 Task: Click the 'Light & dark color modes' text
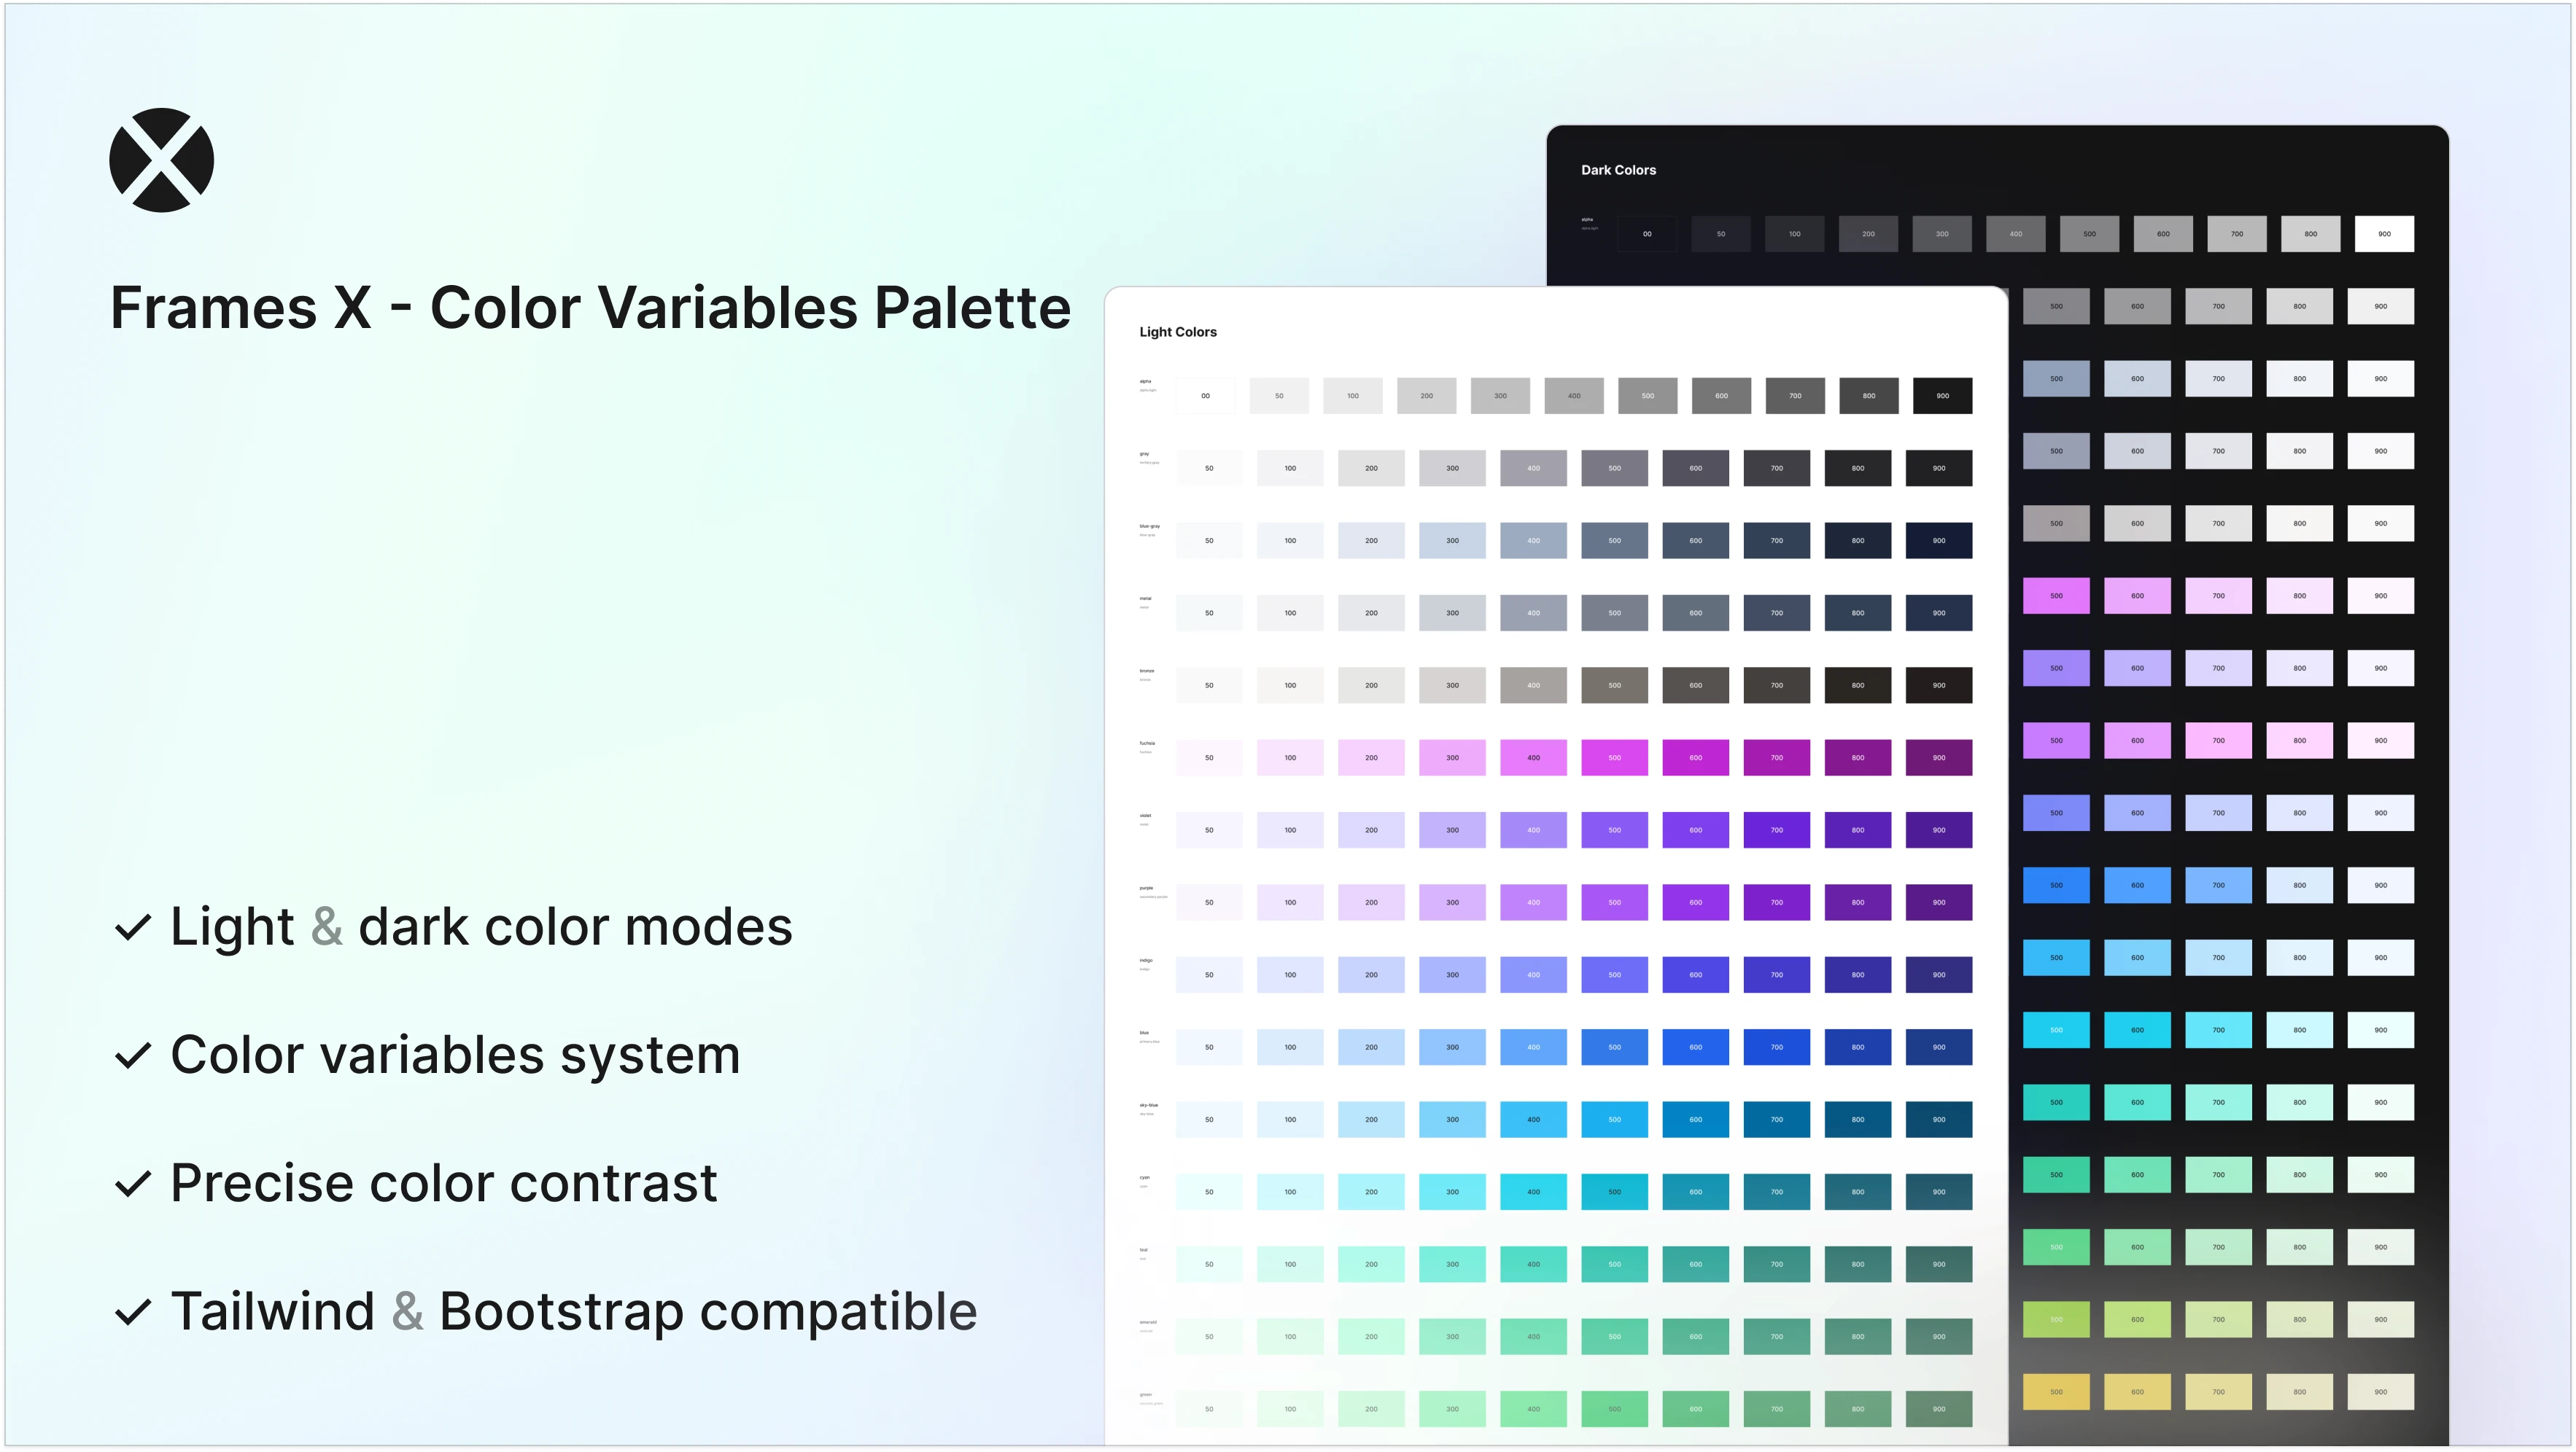(x=481, y=926)
